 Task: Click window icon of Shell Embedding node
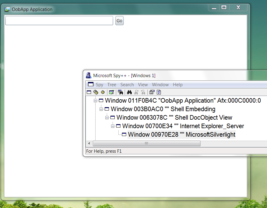107,109
